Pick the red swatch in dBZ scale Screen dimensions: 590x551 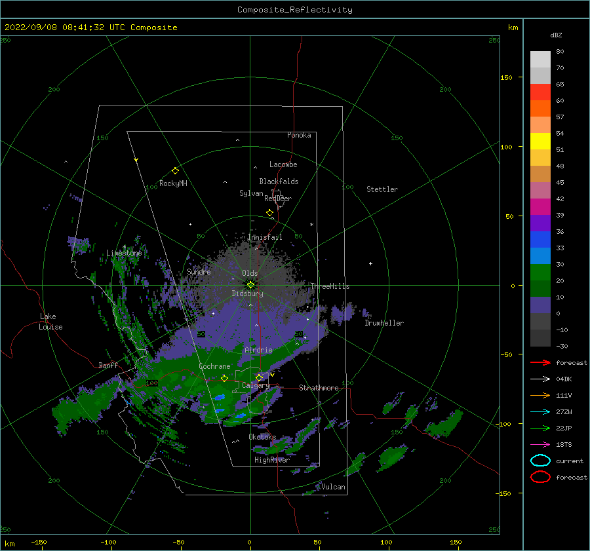coord(540,92)
